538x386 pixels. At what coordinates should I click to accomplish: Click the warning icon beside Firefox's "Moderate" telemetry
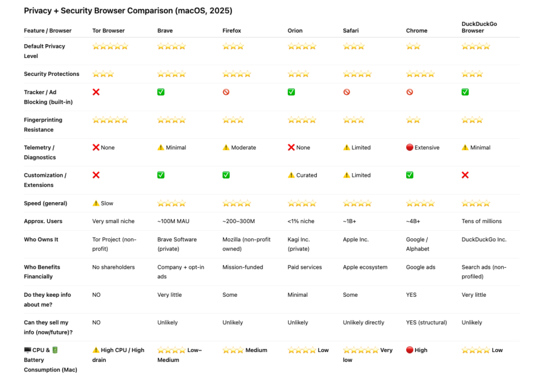tap(226, 148)
